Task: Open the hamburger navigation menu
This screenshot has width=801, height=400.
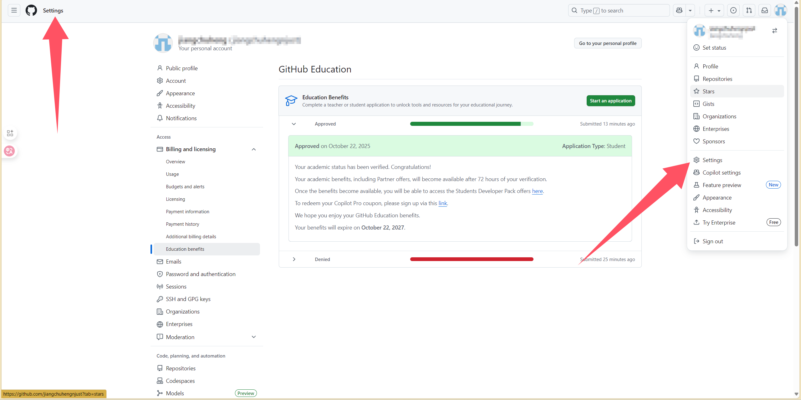Action: pos(14,10)
